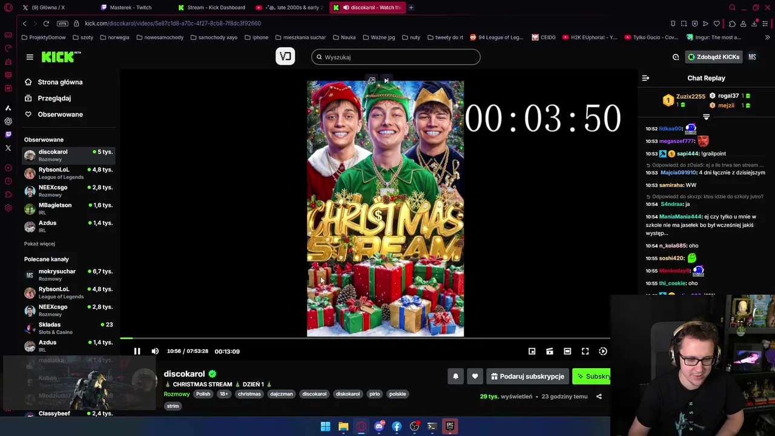775x436 pixels.
Task: Pause the video playback
Action: pos(137,351)
